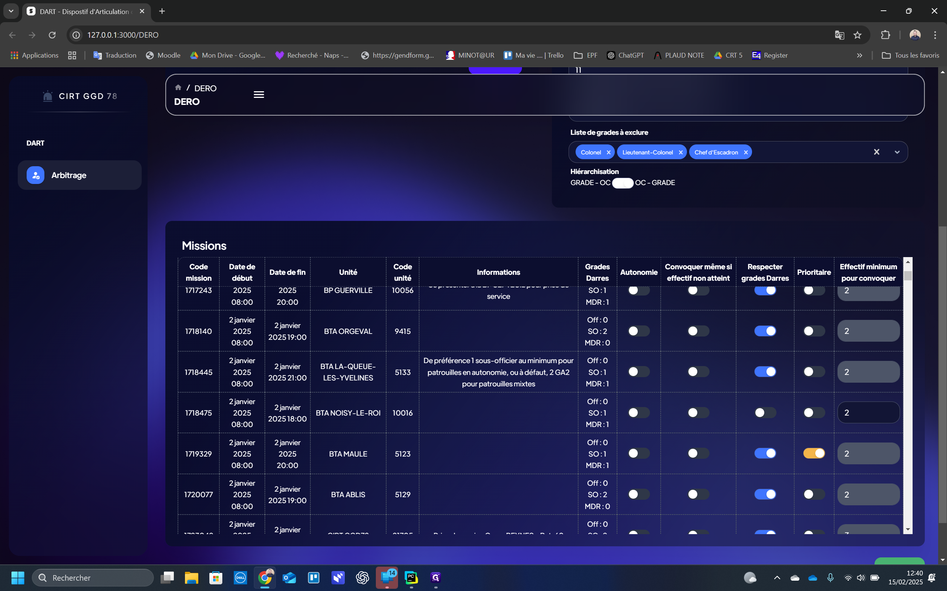Open PyCharm from the taskbar

click(411, 578)
